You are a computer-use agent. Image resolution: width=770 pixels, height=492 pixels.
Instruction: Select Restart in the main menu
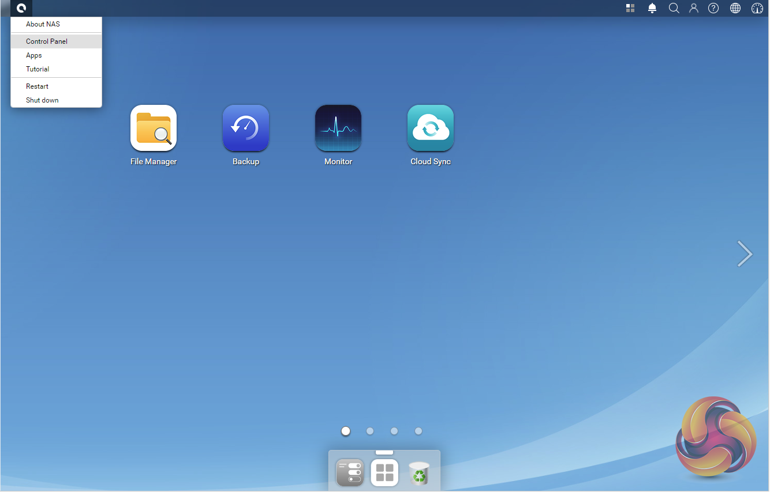pyautogui.click(x=57, y=86)
